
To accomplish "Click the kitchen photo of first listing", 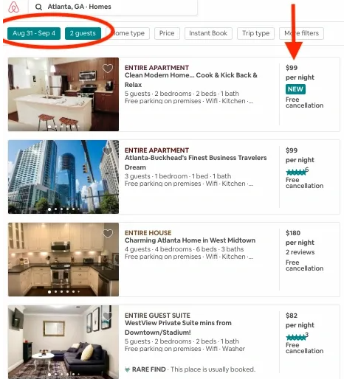I will [63, 94].
